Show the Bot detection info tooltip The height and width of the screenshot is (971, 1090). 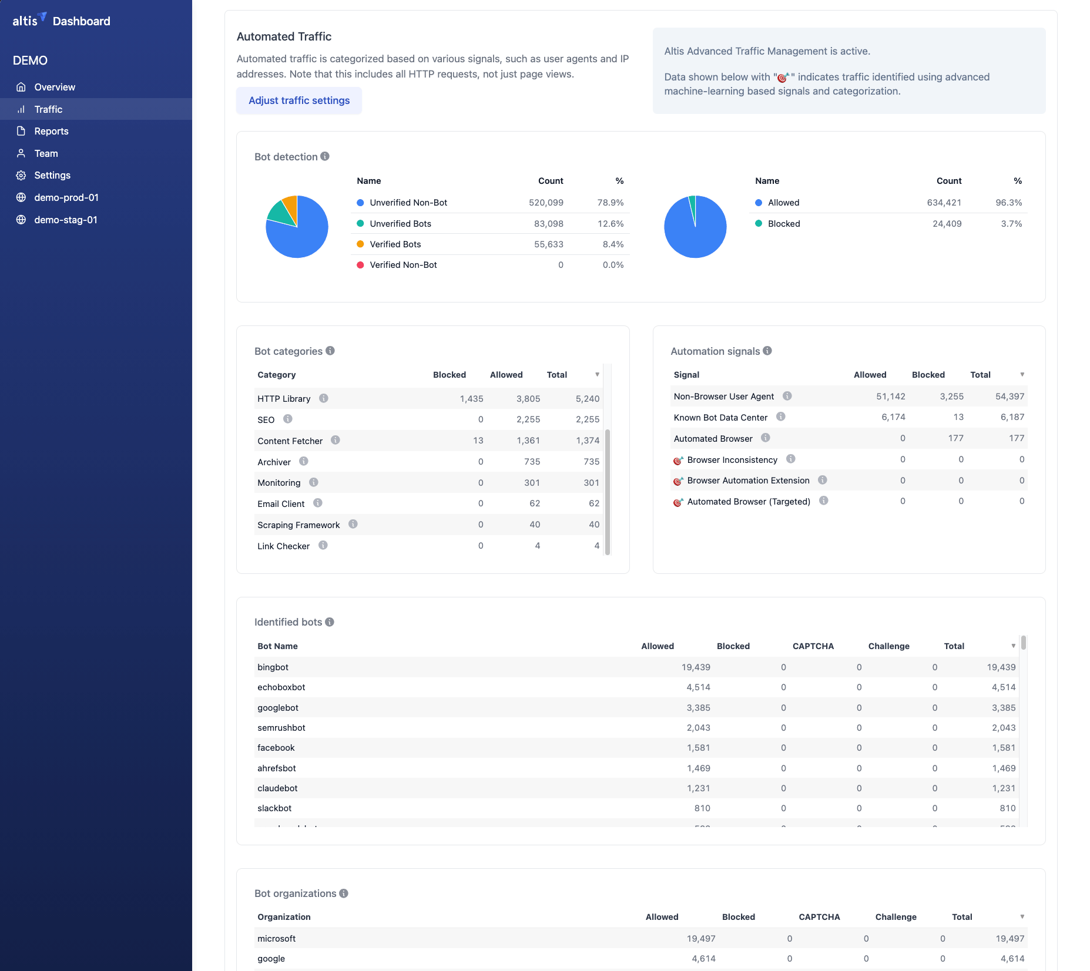tap(325, 156)
